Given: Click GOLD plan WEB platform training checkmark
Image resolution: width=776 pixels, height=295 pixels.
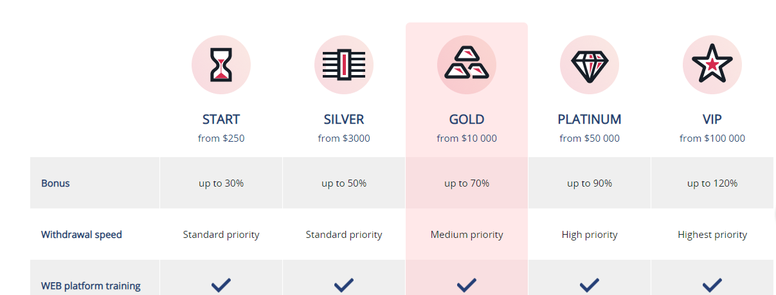Looking at the screenshot, I should [x=467, y=285].
